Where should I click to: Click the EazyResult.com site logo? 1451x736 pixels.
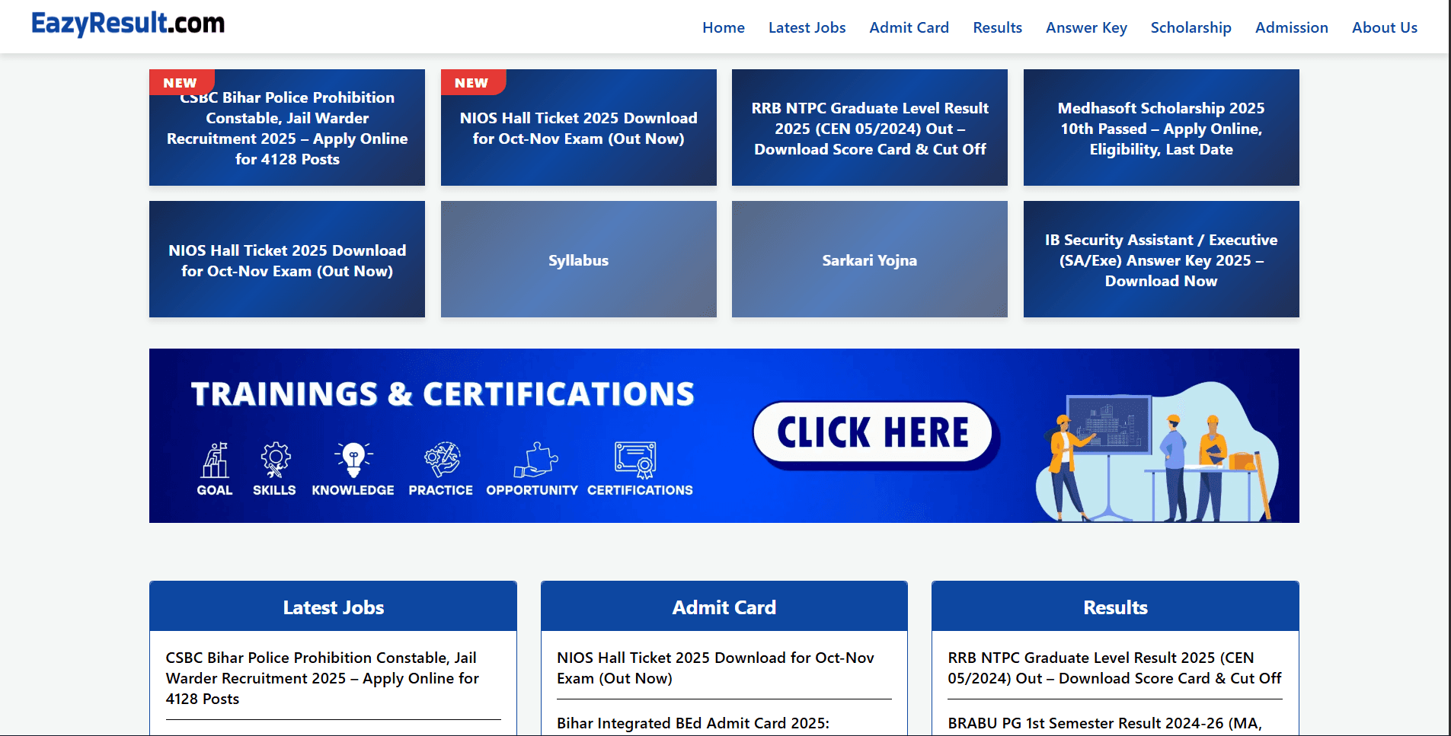126,23
